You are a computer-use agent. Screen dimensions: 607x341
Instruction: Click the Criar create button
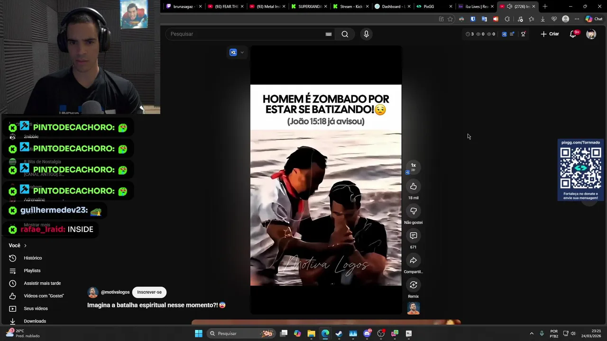pyautogui.click(x=550, y=34)
